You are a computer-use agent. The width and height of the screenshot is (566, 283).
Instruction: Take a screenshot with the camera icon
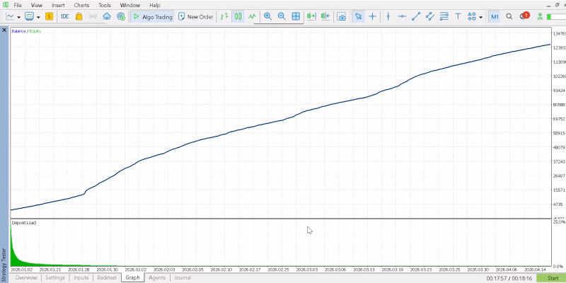point(342,16)
